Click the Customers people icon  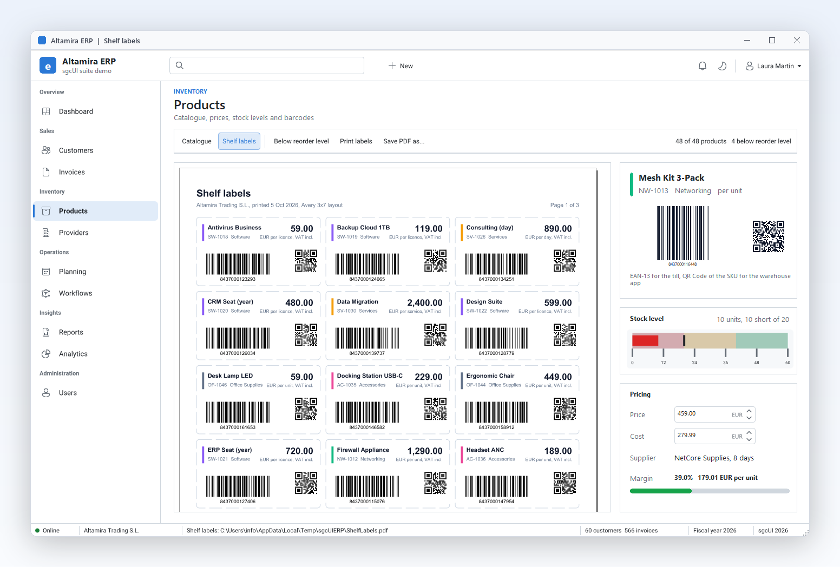(x=46, y=150)
